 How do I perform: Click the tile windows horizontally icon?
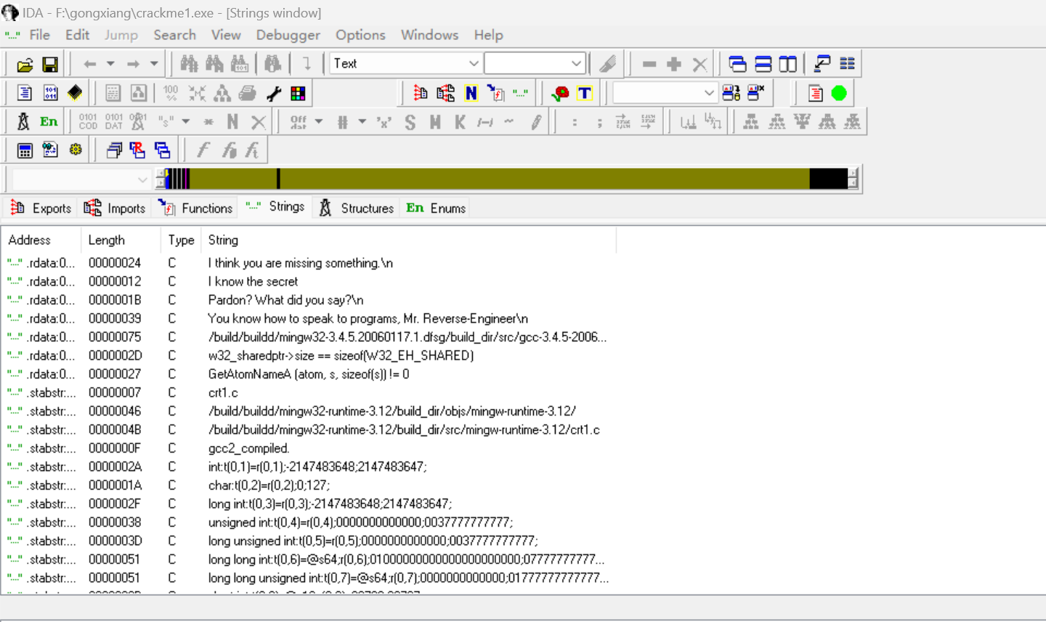(x=763, y=64)
